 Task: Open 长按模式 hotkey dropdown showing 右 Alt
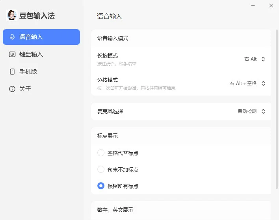(x=255, y=59)
